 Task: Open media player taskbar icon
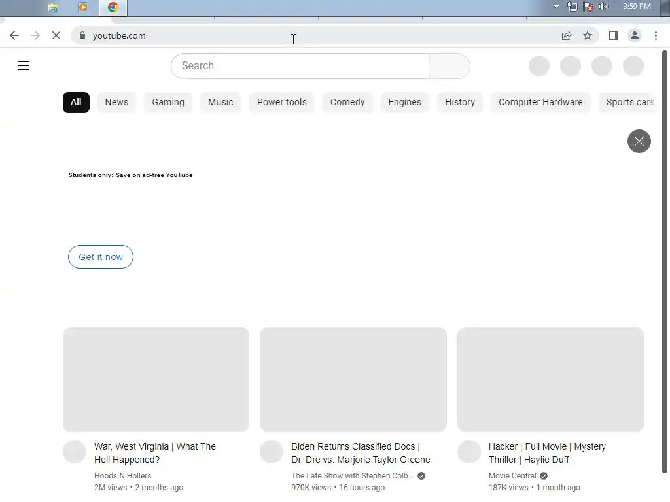pyautogui.click(x=83, y=7)
